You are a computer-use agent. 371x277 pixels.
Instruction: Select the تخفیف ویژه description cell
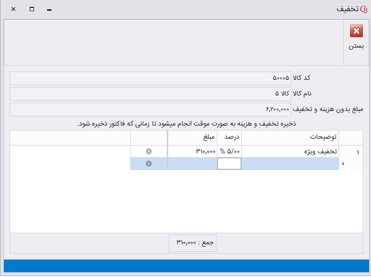pos(290,151)
